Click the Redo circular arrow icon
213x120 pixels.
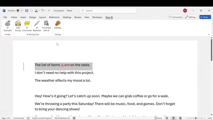[x=31, y=11]
